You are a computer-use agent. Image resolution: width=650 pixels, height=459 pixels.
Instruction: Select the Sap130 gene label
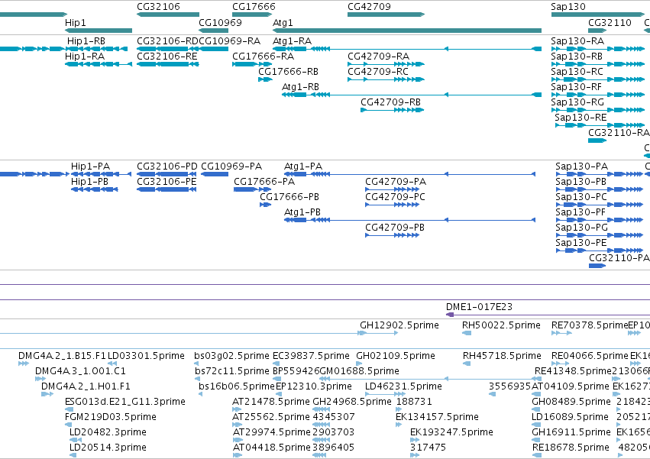coord(568,7)
